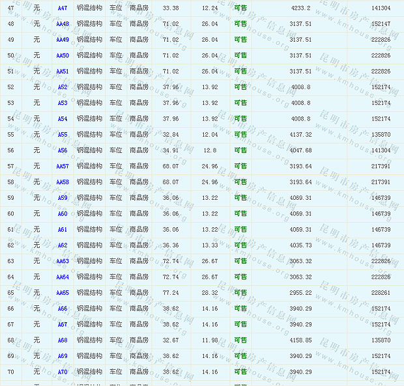The height and width of the screenshot is (386, 404).
Task: Click the A56 unit link
Action: (62, 150)
